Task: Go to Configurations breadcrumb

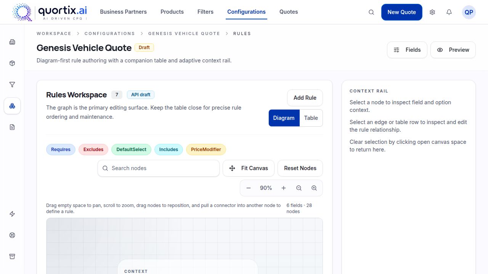Action: pos(110,33)
